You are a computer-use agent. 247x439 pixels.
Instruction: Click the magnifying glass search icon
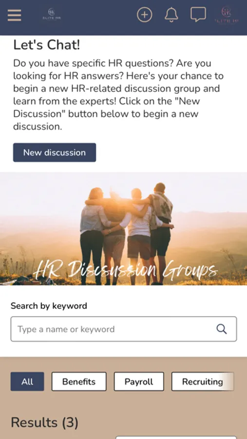pyautogui.click(x=222, y=329)
